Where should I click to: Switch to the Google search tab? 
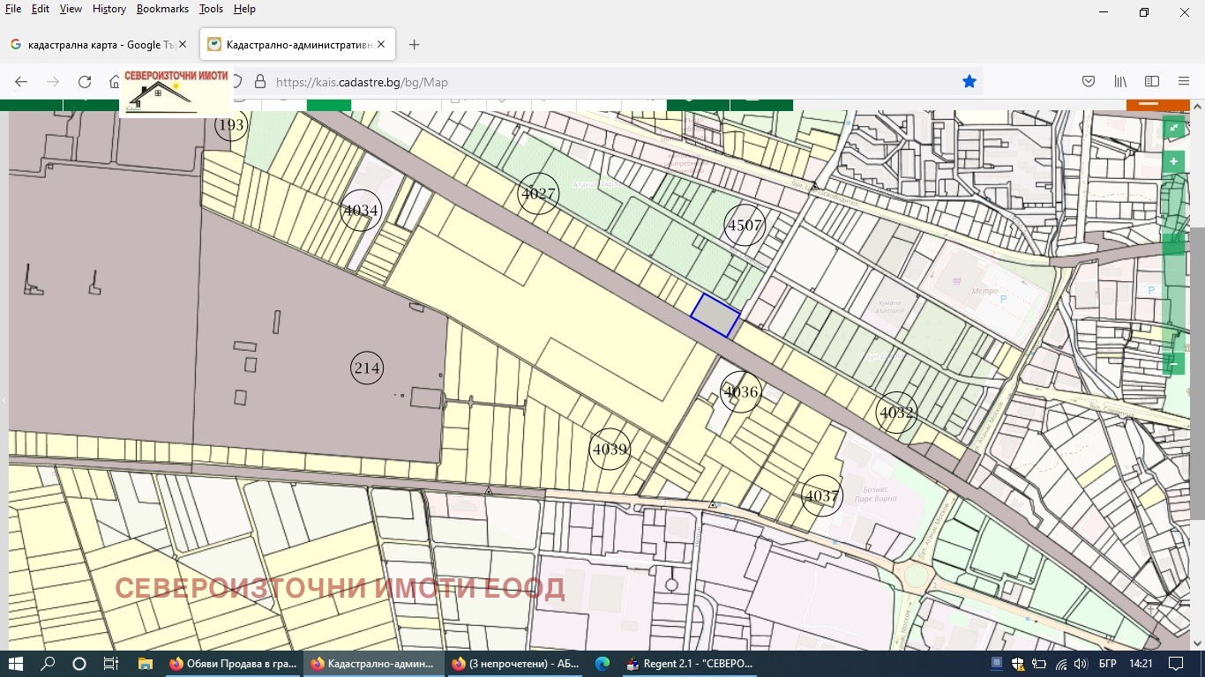(94, 45)
